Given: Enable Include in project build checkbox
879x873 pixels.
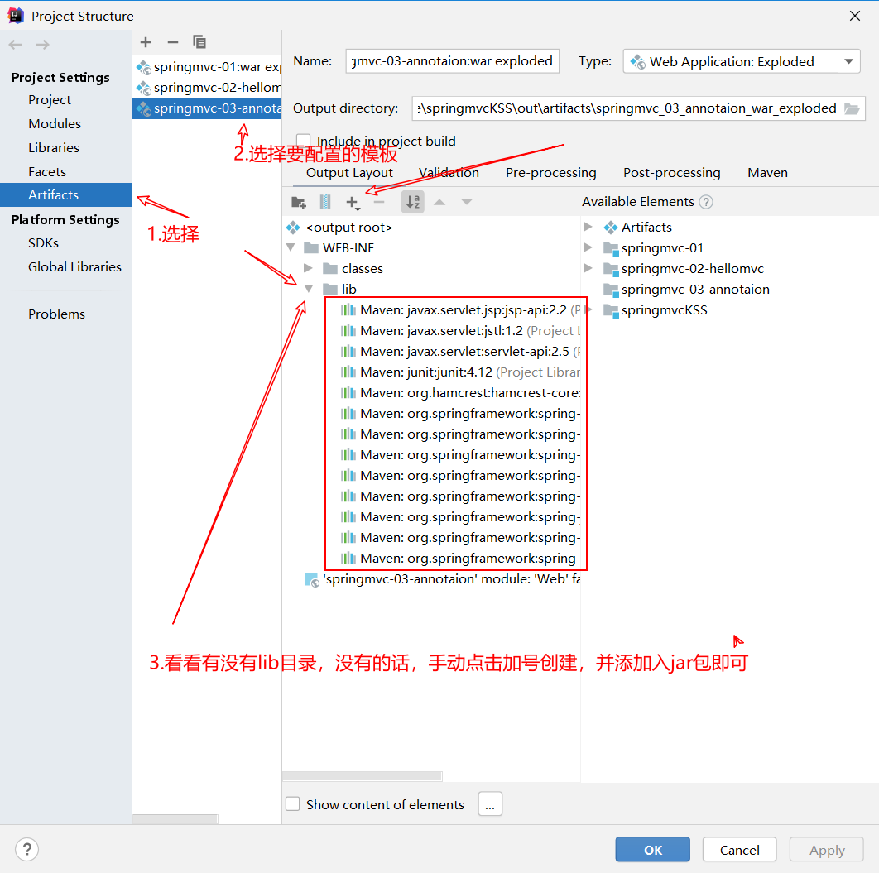Looking at the screenshot, I should pyautogui.click(x=303, y=142).
